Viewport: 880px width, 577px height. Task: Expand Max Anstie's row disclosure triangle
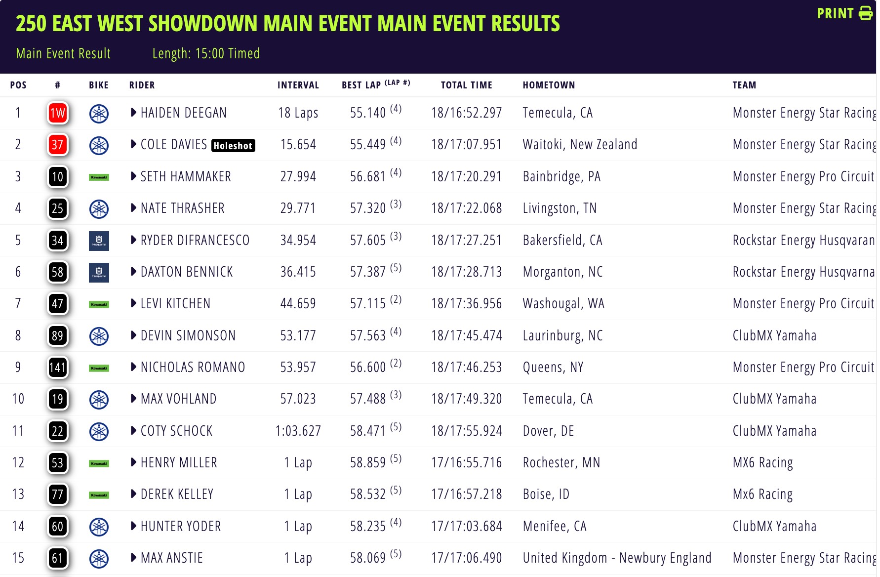pos(133,558)
